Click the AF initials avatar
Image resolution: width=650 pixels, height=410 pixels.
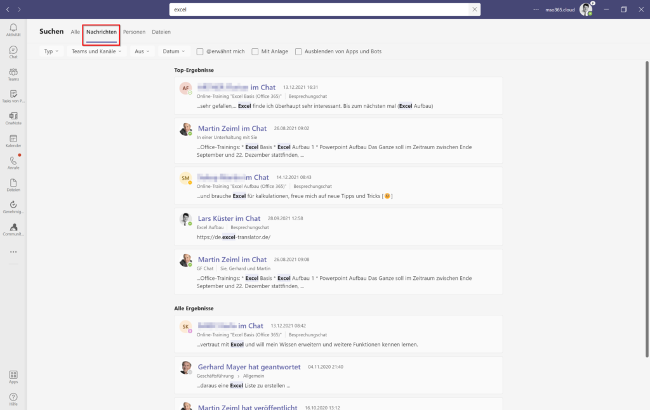(x=185, y=88)
